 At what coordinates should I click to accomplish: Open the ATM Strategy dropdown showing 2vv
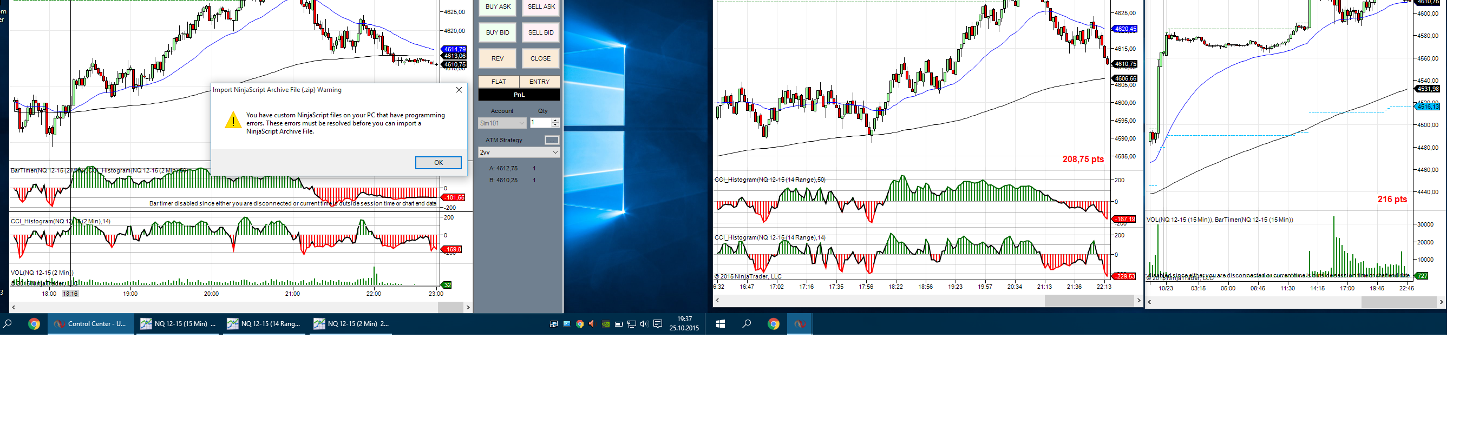pos(519,152)
